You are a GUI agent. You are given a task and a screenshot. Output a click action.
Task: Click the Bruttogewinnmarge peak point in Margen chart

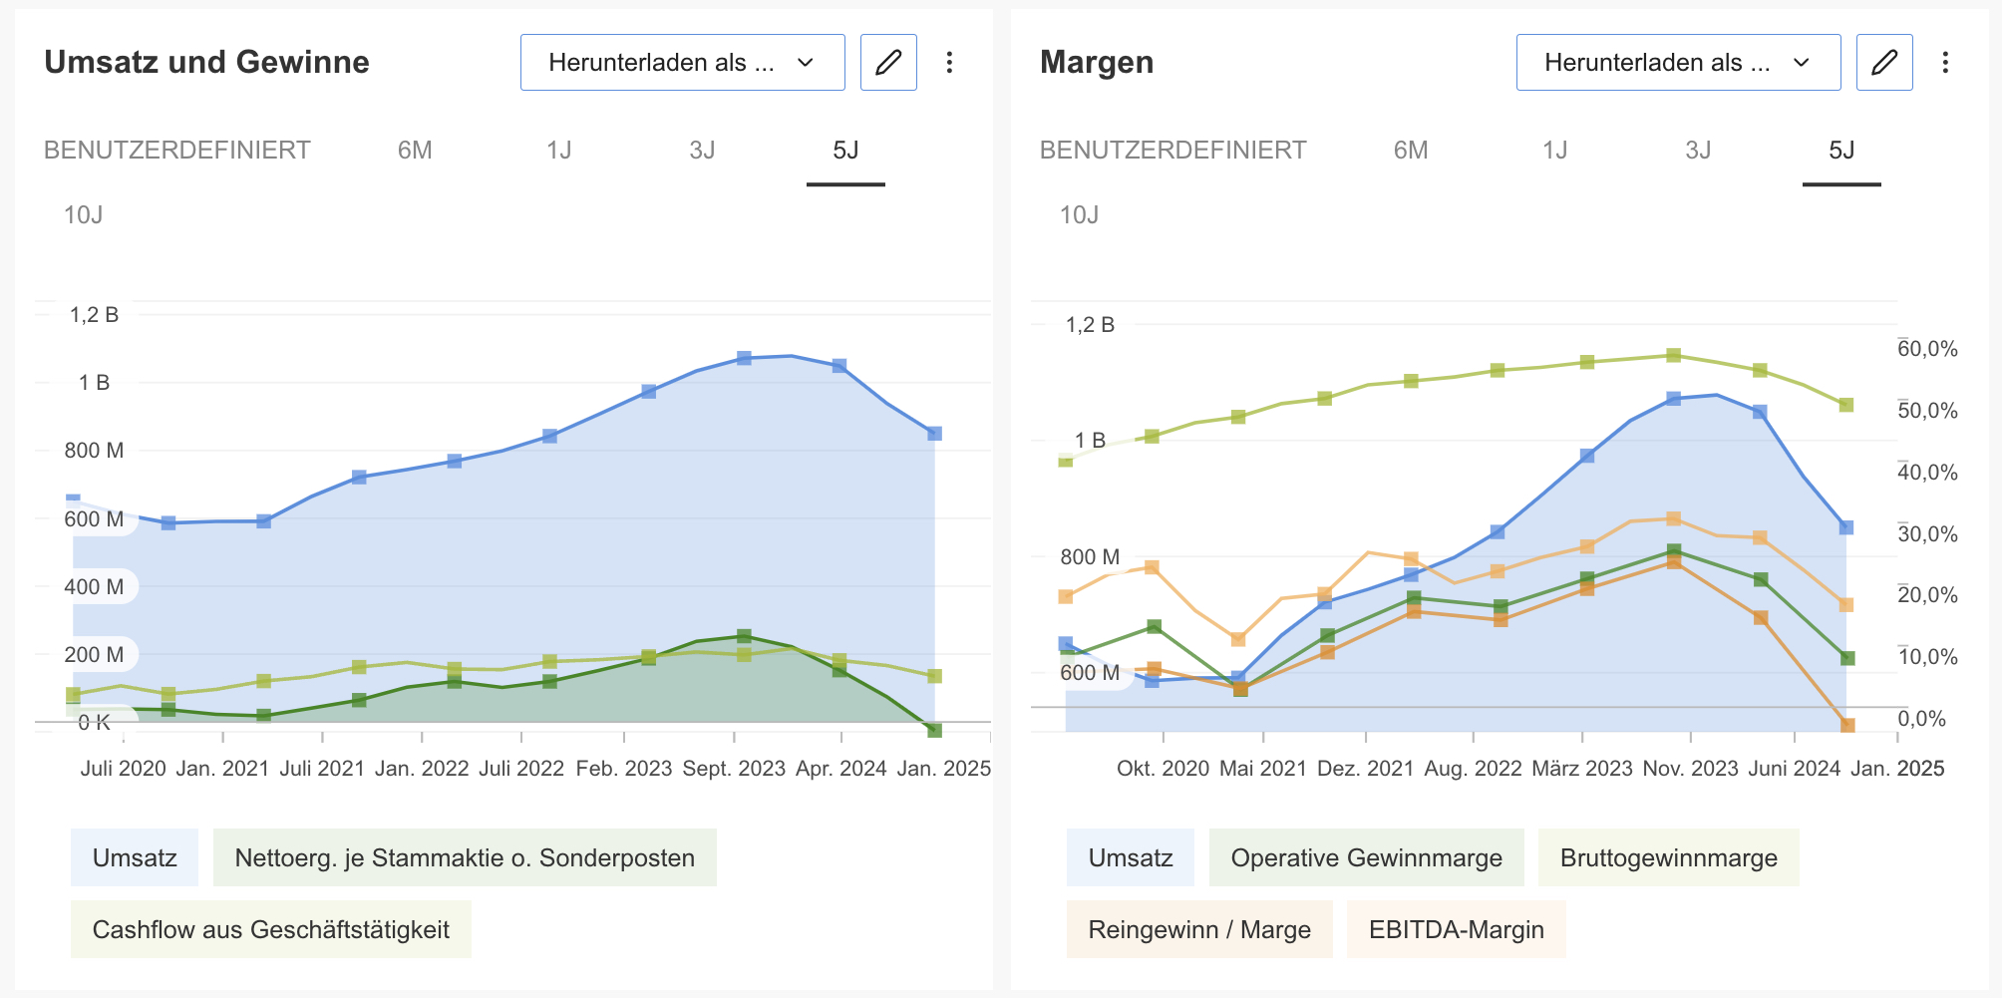(1674, 355)
